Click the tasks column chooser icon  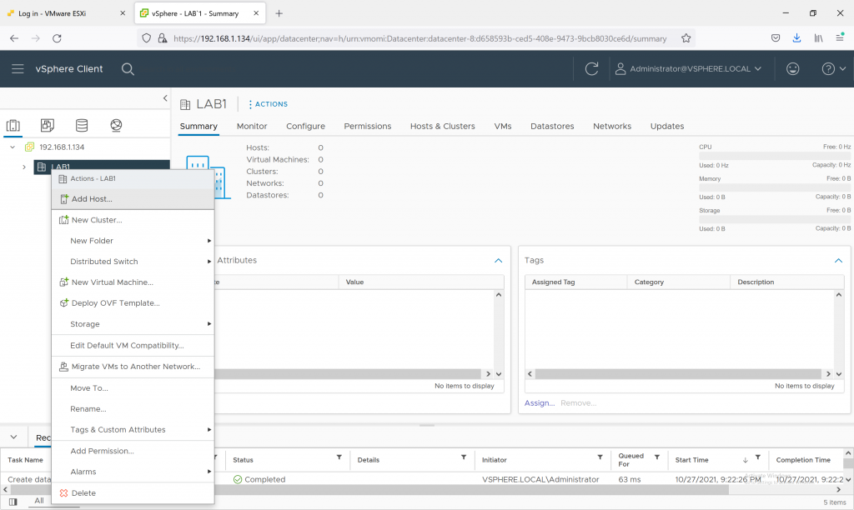(x=13, y=502)
